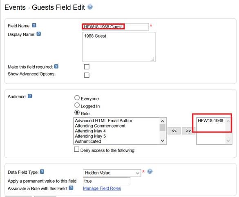
Task: Enable Show Advanced Options checkbox
Action: pyautogui.click(x=87, y=75)
